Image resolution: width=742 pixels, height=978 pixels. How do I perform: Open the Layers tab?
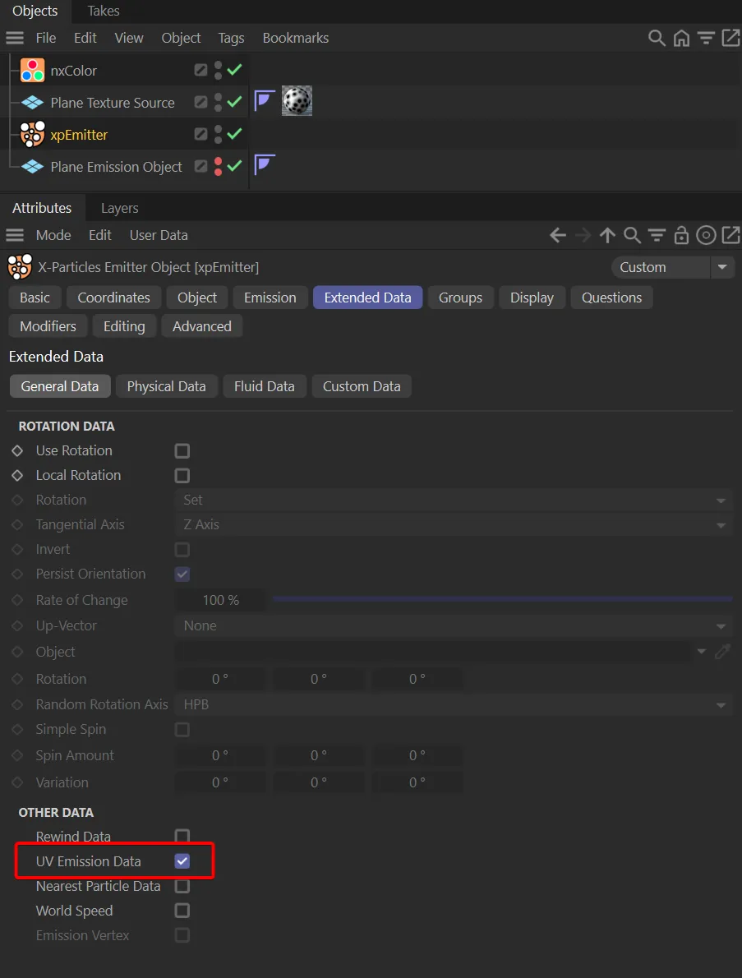[x=119, y=208]
